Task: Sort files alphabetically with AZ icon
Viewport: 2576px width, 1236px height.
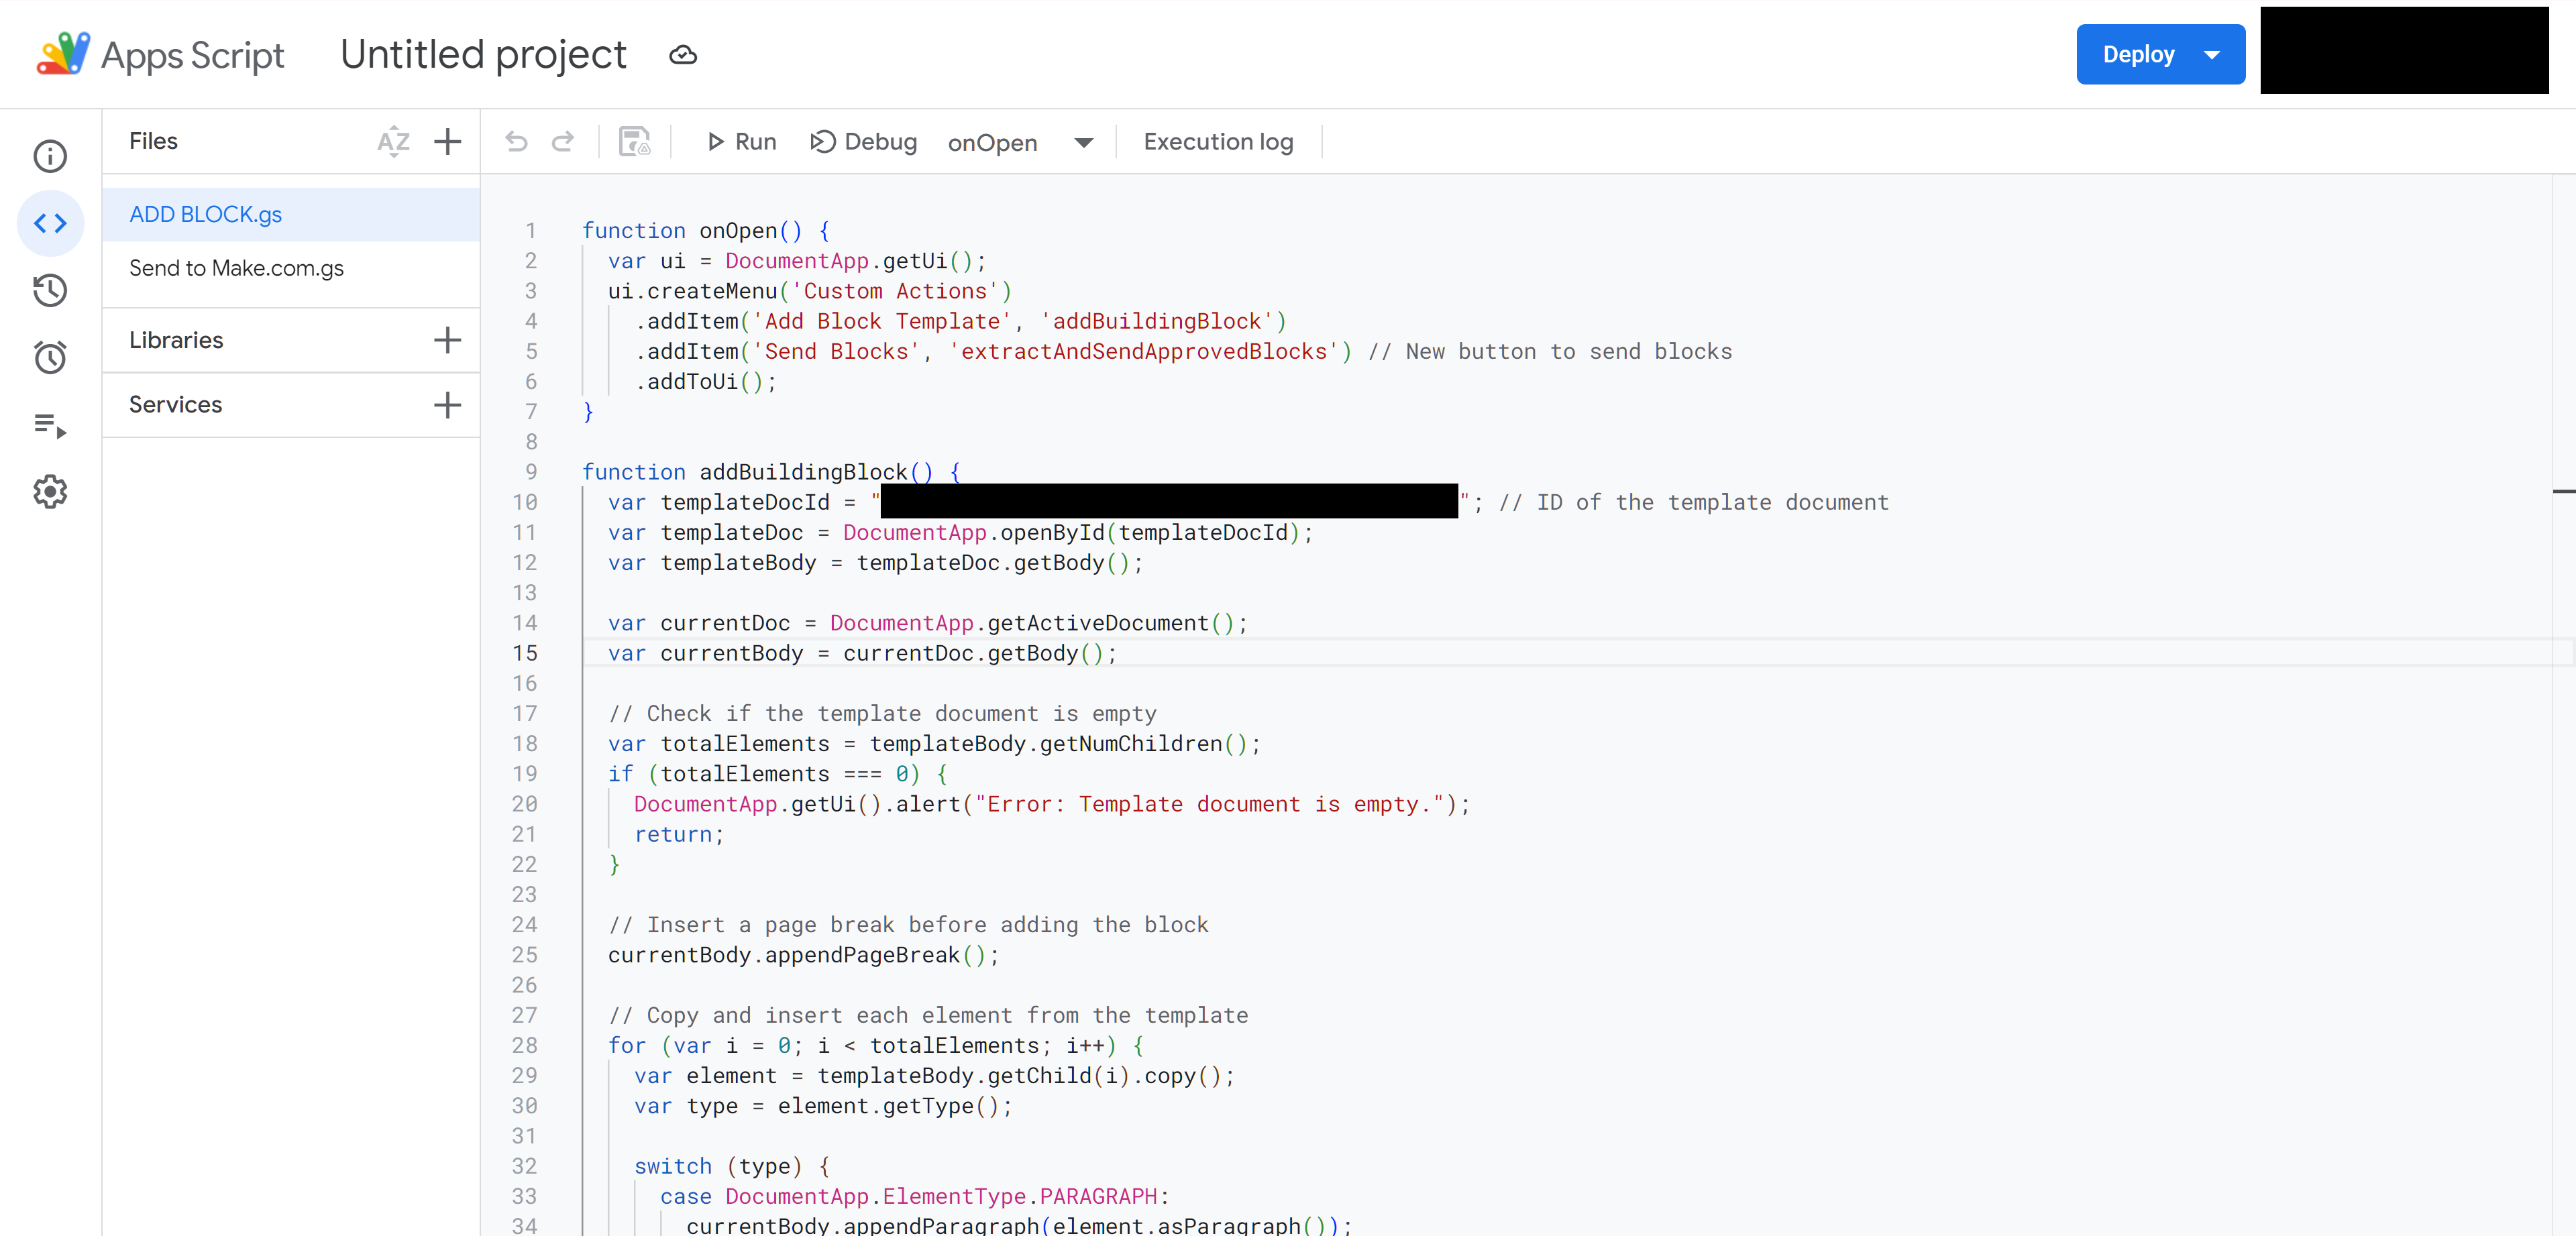Action: [x=394, y=141]
